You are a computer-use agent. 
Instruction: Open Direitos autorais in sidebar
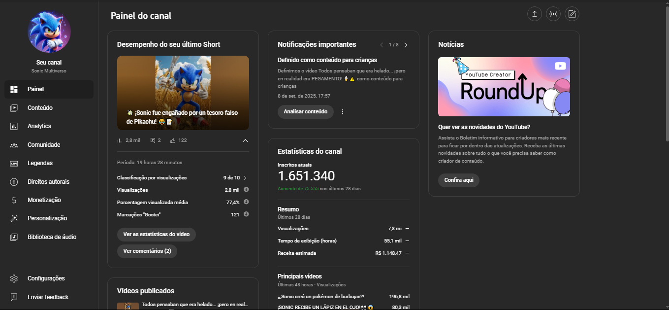point(48,182)
